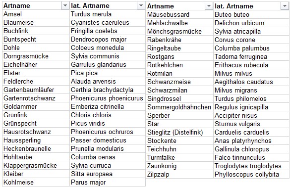Open filter dropdown for right lat. Artname column
Image resolution: width=290 pixels, height=187 pixels.
coord(285,6)
